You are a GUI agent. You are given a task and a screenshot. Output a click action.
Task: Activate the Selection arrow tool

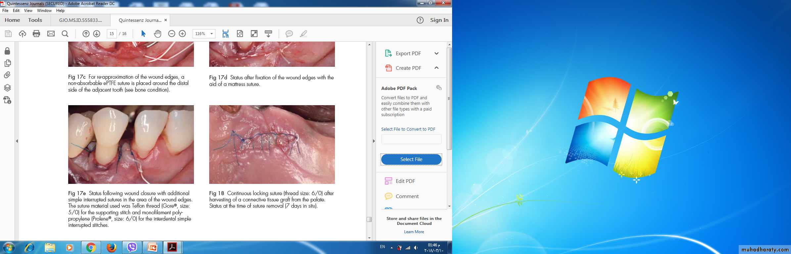pyautogui.click(x=143, y=34)
